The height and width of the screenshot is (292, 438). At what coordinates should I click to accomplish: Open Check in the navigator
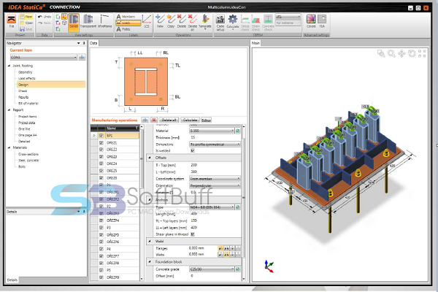pyautogui.click(x=23, y=91)
